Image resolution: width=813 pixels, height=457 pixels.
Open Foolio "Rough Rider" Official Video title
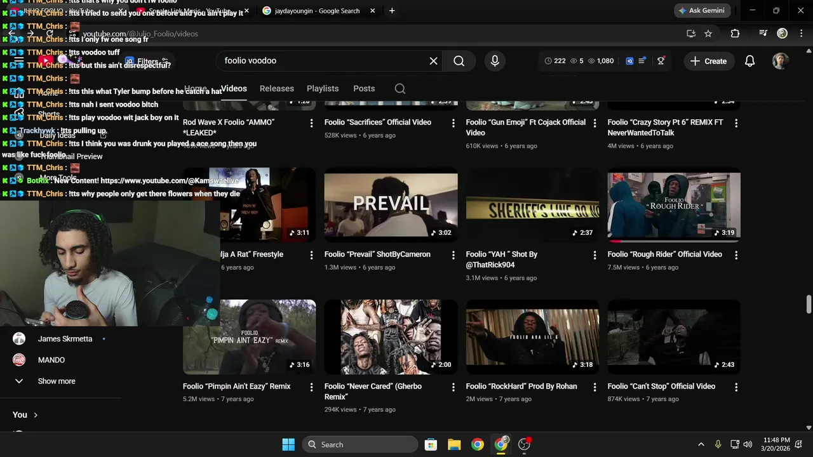664,255
